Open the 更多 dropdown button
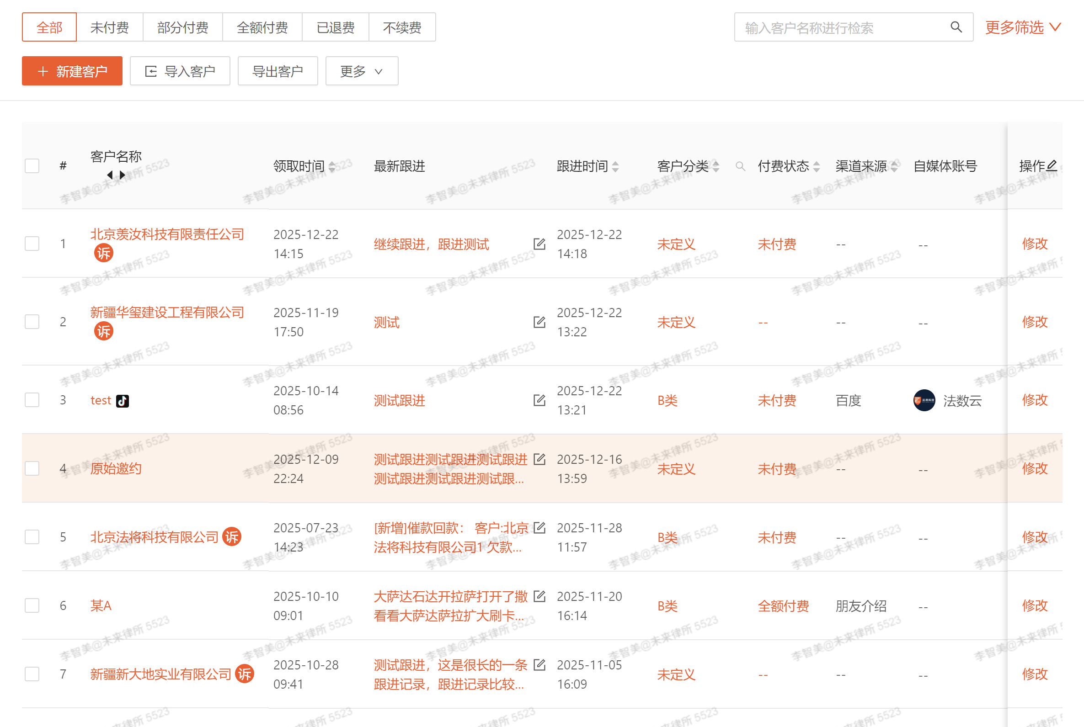1084x727 pixels. point(361,71)
